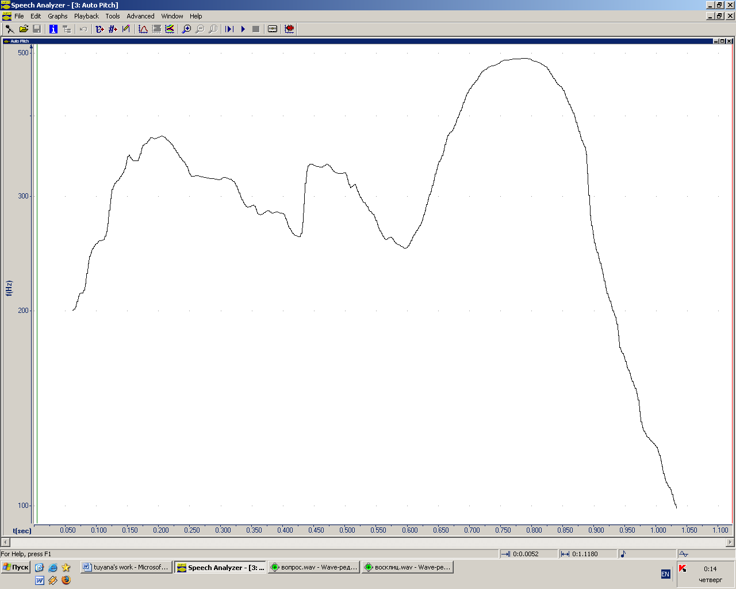Click the musical note status bar icon
Screen dimensions: 736x589
coord(623,554)
